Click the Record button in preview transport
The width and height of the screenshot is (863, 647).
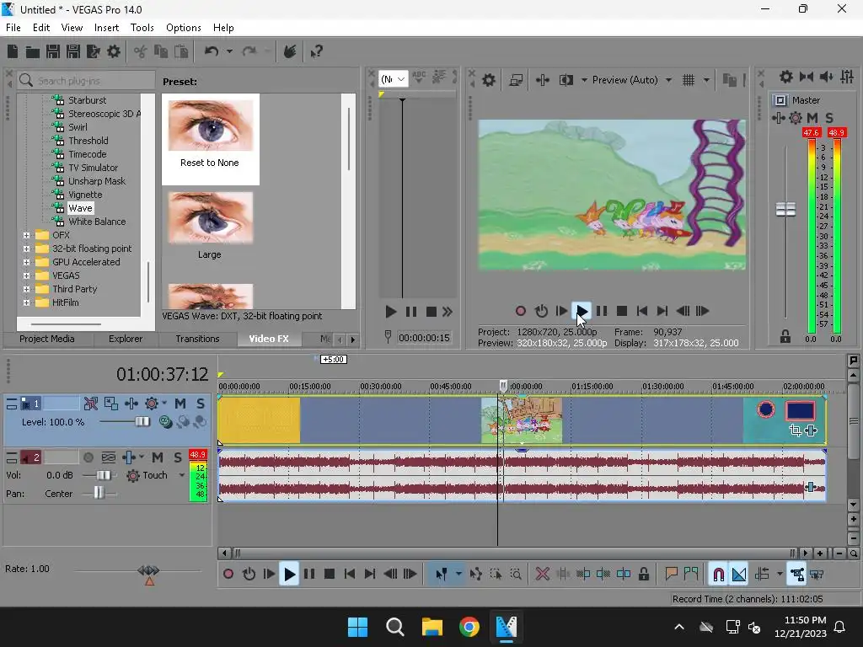(x=520, y=312)
